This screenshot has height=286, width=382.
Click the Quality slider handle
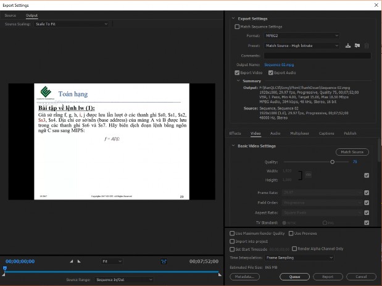tap(333, 162)
